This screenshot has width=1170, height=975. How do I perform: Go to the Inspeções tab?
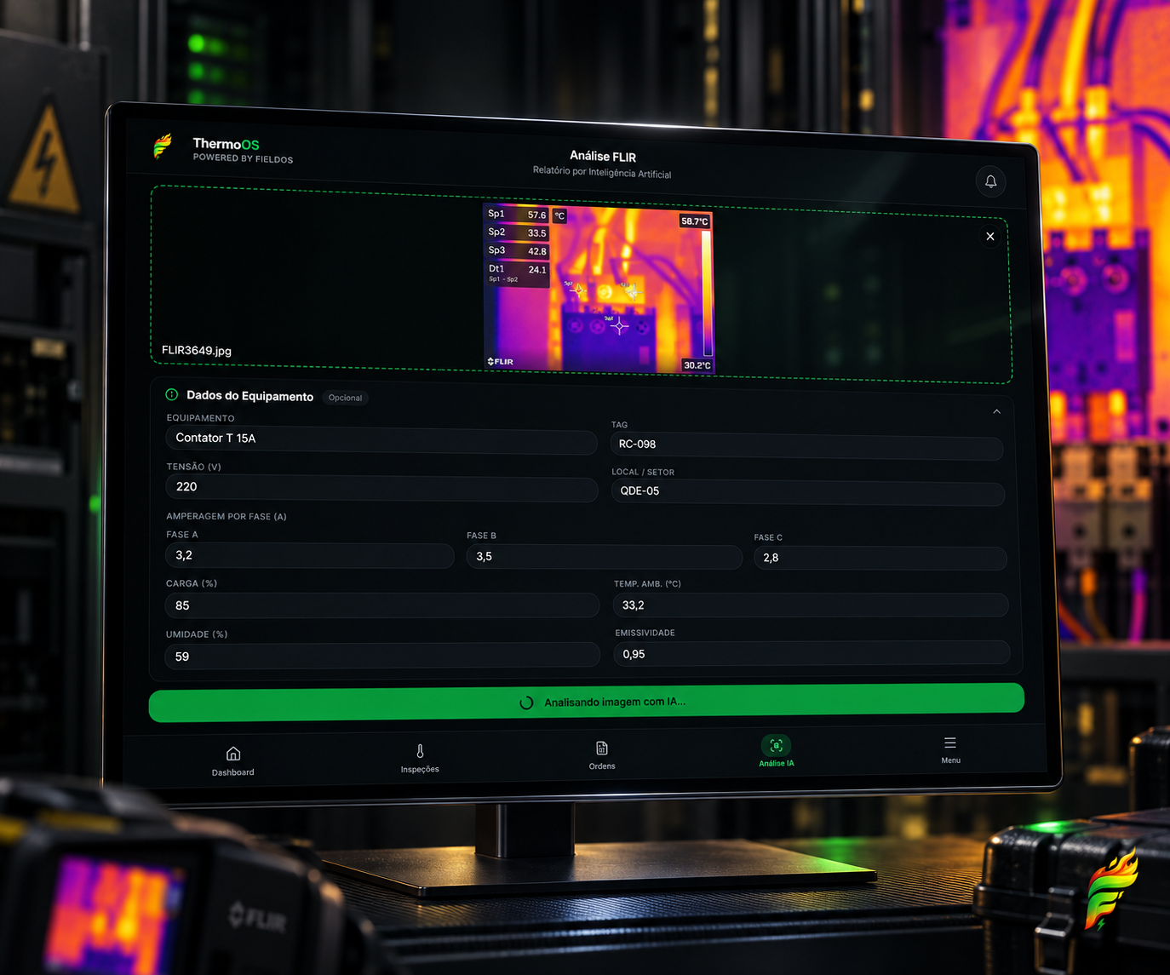click(420, 758)
